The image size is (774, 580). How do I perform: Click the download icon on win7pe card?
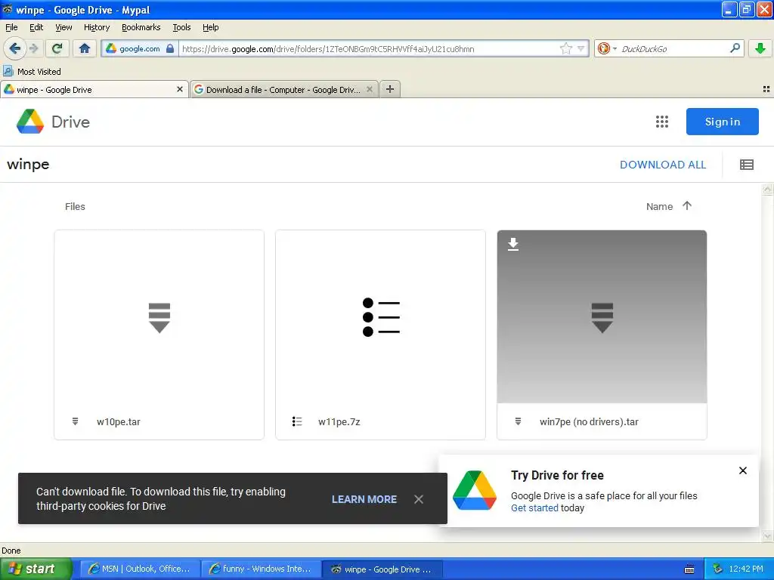513,244
